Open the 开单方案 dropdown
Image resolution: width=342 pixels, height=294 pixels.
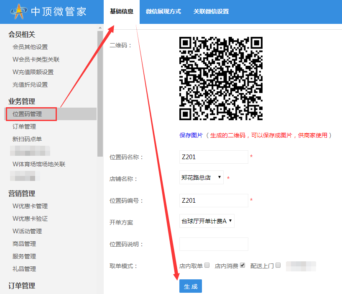[x=207, y=221]
